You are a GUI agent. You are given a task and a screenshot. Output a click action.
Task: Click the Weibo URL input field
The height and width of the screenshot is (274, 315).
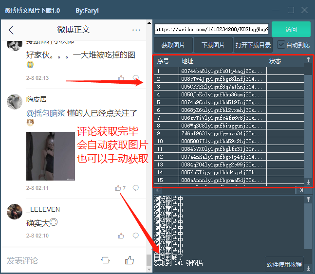click(212, 29)
